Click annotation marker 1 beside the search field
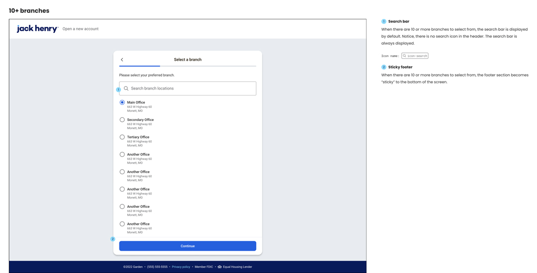Screen dimensions: 537x273 click(118, 90)
